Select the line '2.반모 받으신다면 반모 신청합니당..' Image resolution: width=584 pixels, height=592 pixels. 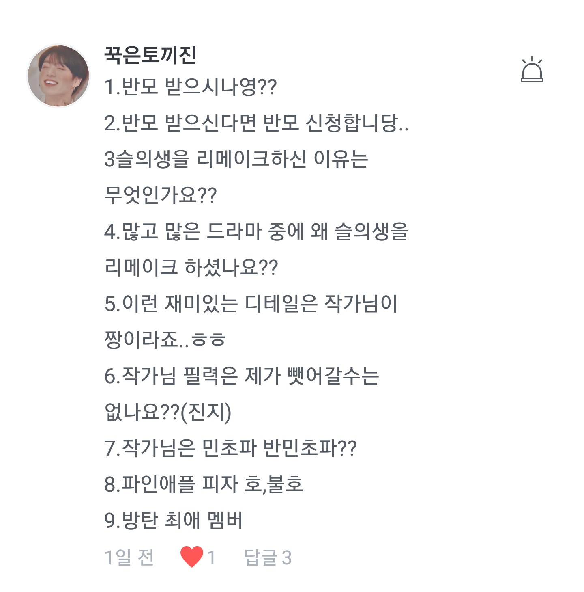point(256,123)
